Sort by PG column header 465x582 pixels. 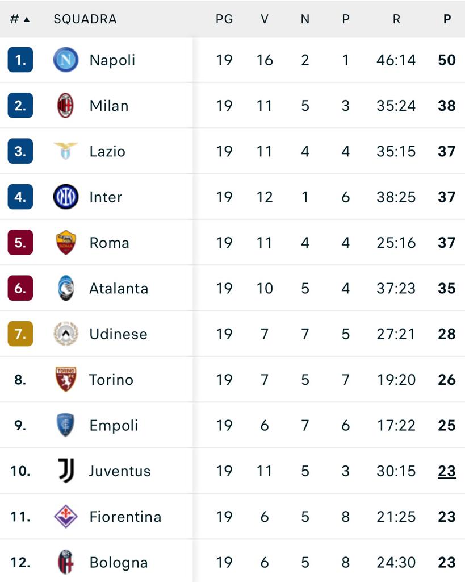[224, 19]
